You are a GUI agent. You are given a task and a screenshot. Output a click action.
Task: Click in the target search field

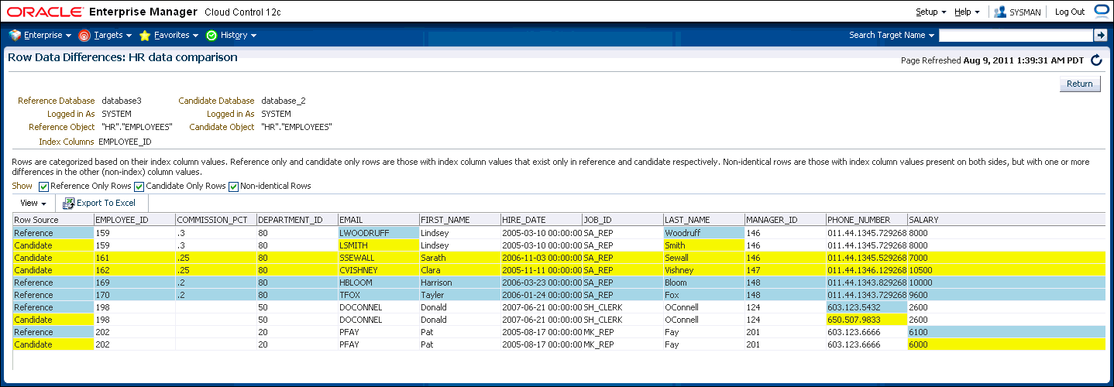(1016, 35)
